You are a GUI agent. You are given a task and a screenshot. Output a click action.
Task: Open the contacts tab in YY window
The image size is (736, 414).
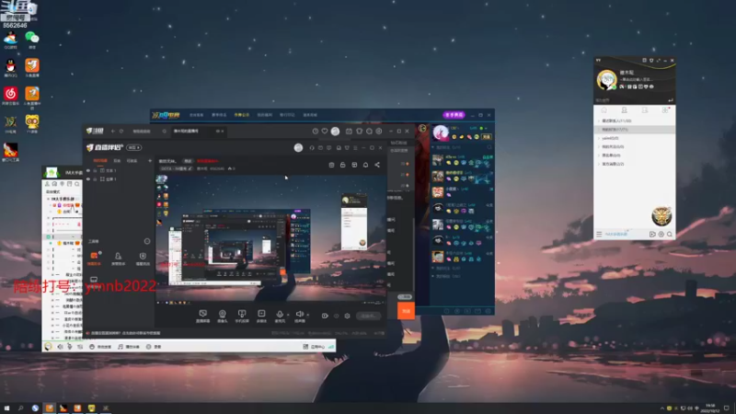[625, 109]
